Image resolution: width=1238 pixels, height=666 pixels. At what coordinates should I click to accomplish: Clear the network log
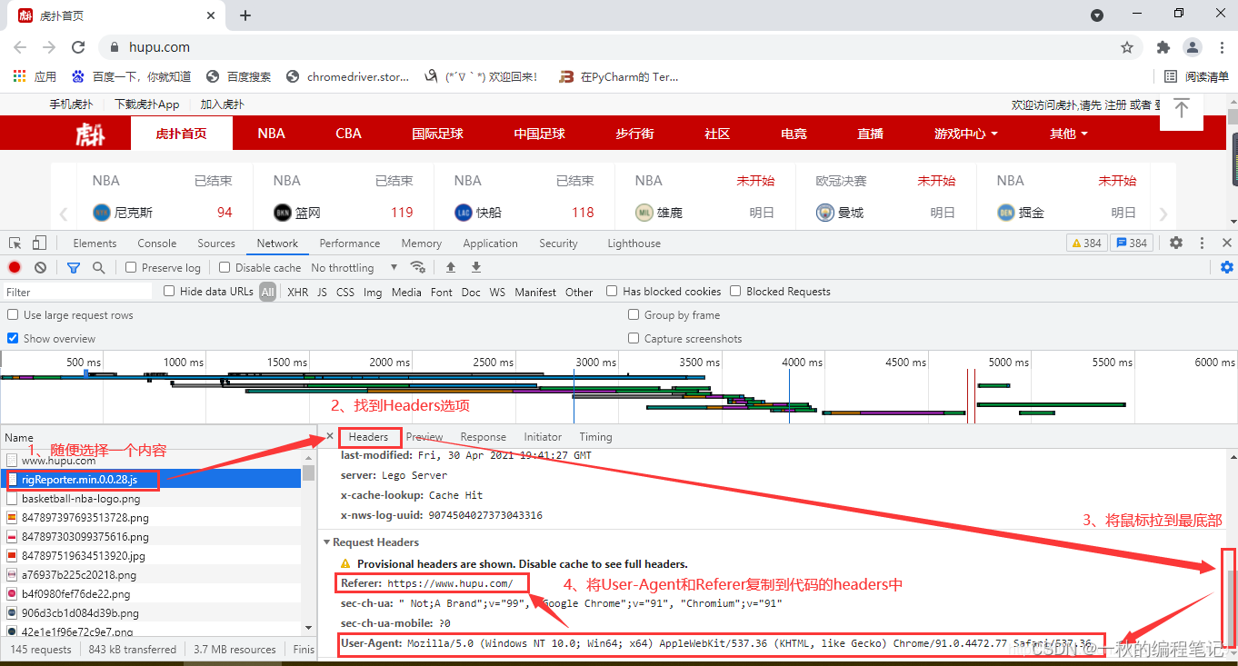(x=40, y=267)
